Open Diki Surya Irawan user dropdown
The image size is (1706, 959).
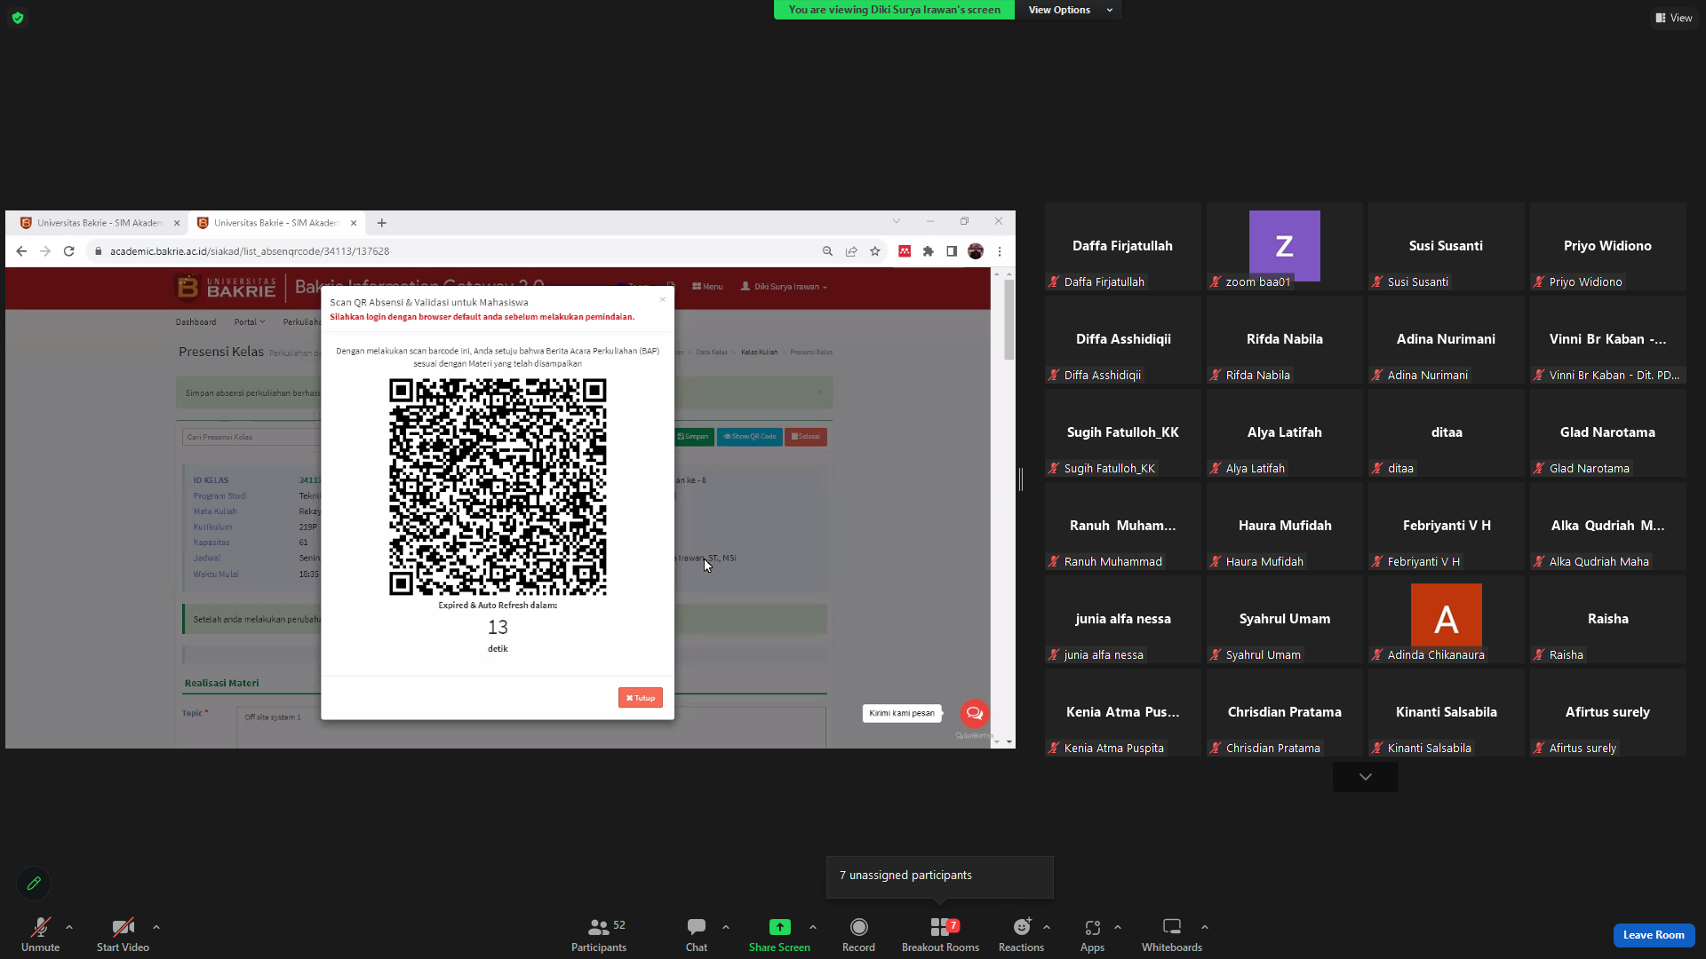click(784, 287)
